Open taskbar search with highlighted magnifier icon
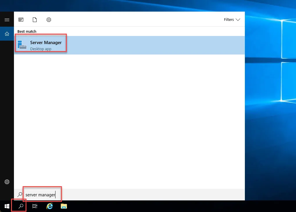The height and width of the screenshot is (212, 296). tap(19, 206)
